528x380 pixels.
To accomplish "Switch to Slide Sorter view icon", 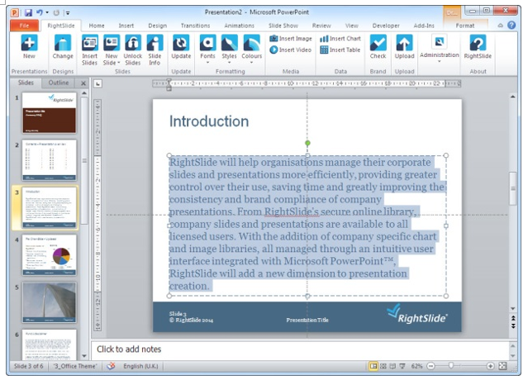I will (x=383, y=366).
